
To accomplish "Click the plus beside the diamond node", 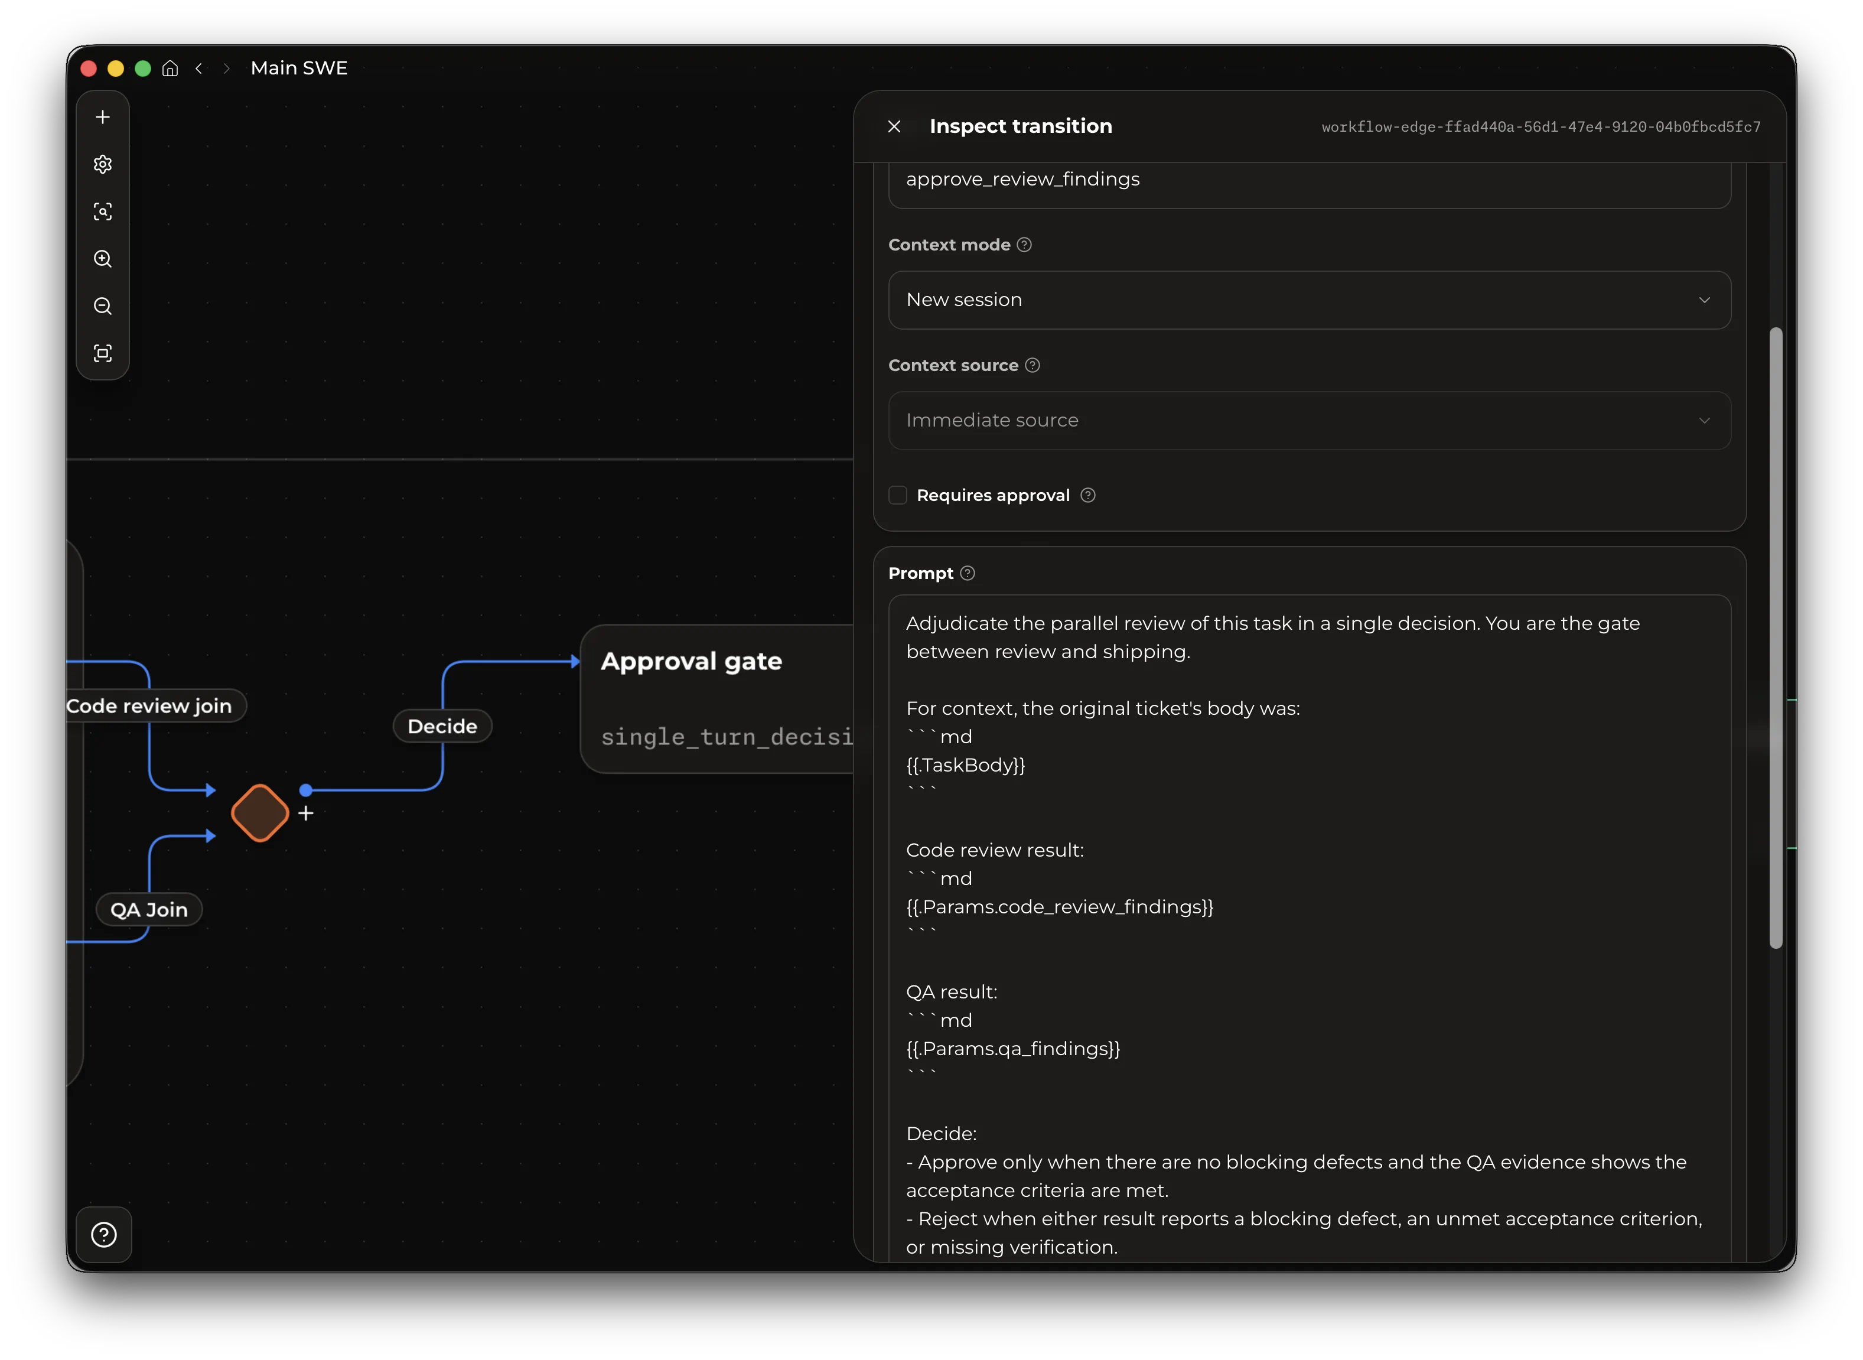I will pos(306,814).
